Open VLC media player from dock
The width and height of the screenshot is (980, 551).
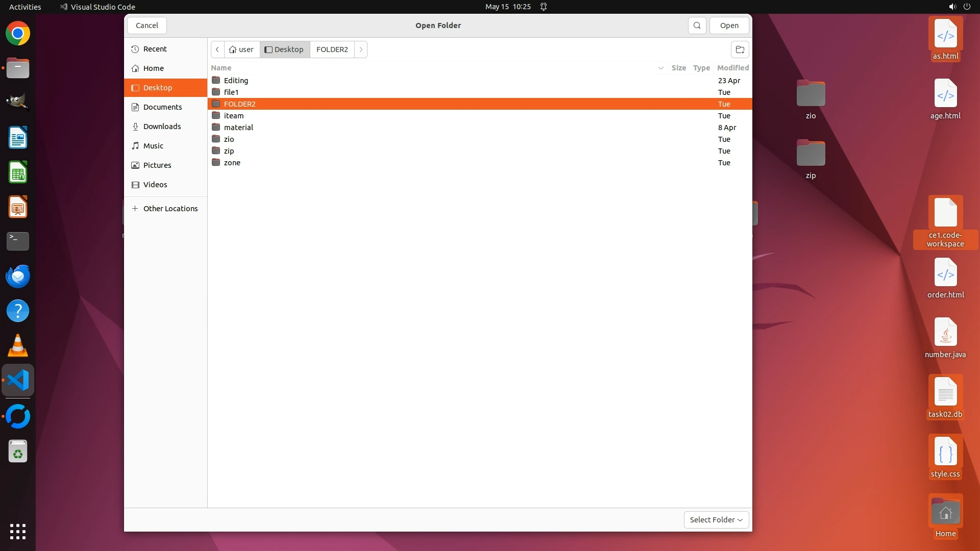[18, 346]
